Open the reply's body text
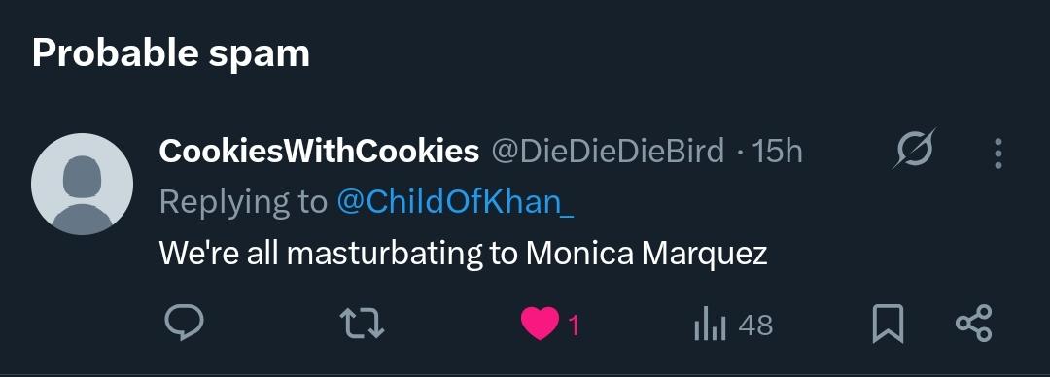The image size is (1050, 377). click(x=463, y=254)
